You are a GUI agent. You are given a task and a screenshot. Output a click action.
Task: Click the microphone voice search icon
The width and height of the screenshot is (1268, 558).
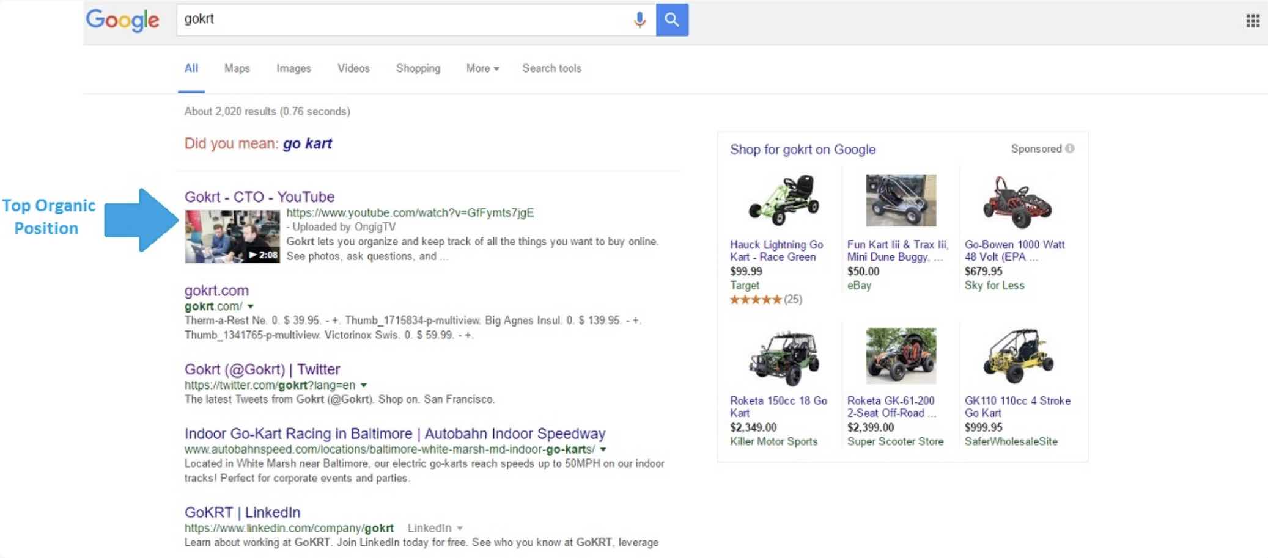click(x=640, y=20)
